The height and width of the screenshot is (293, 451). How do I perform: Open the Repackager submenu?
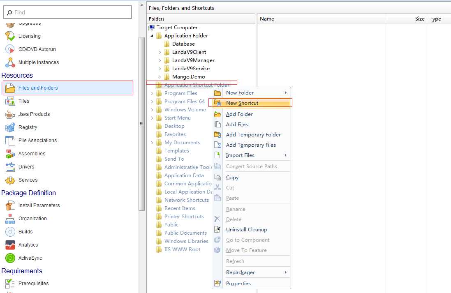(x=251, y=272)
